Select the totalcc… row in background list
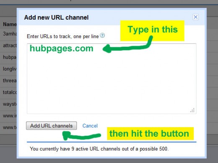The height and width of the screenshot is (163, 218). [x=10, y=92]
